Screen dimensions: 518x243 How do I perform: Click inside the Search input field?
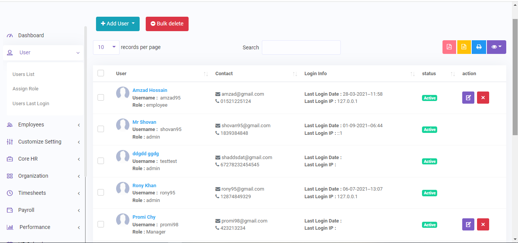[x=301, y=47]
